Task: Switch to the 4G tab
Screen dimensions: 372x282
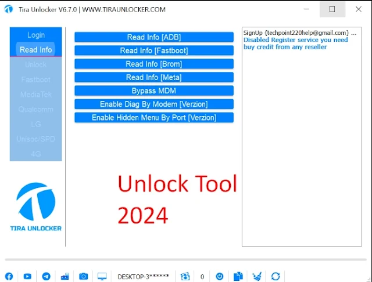Action: point(36,154)
